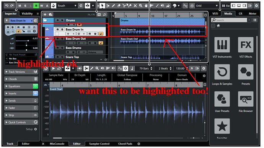This screenshot has width=264, height=148.
Task: Open the Grid snap type dropdown
Action: [x=207, y=6]
